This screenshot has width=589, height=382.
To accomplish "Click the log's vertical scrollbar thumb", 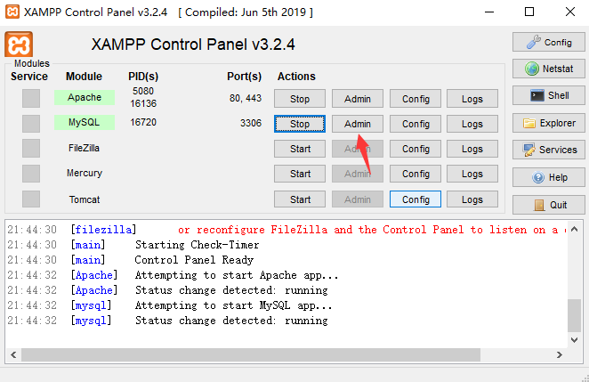I will pyautogui.click(x=575, y=316).
